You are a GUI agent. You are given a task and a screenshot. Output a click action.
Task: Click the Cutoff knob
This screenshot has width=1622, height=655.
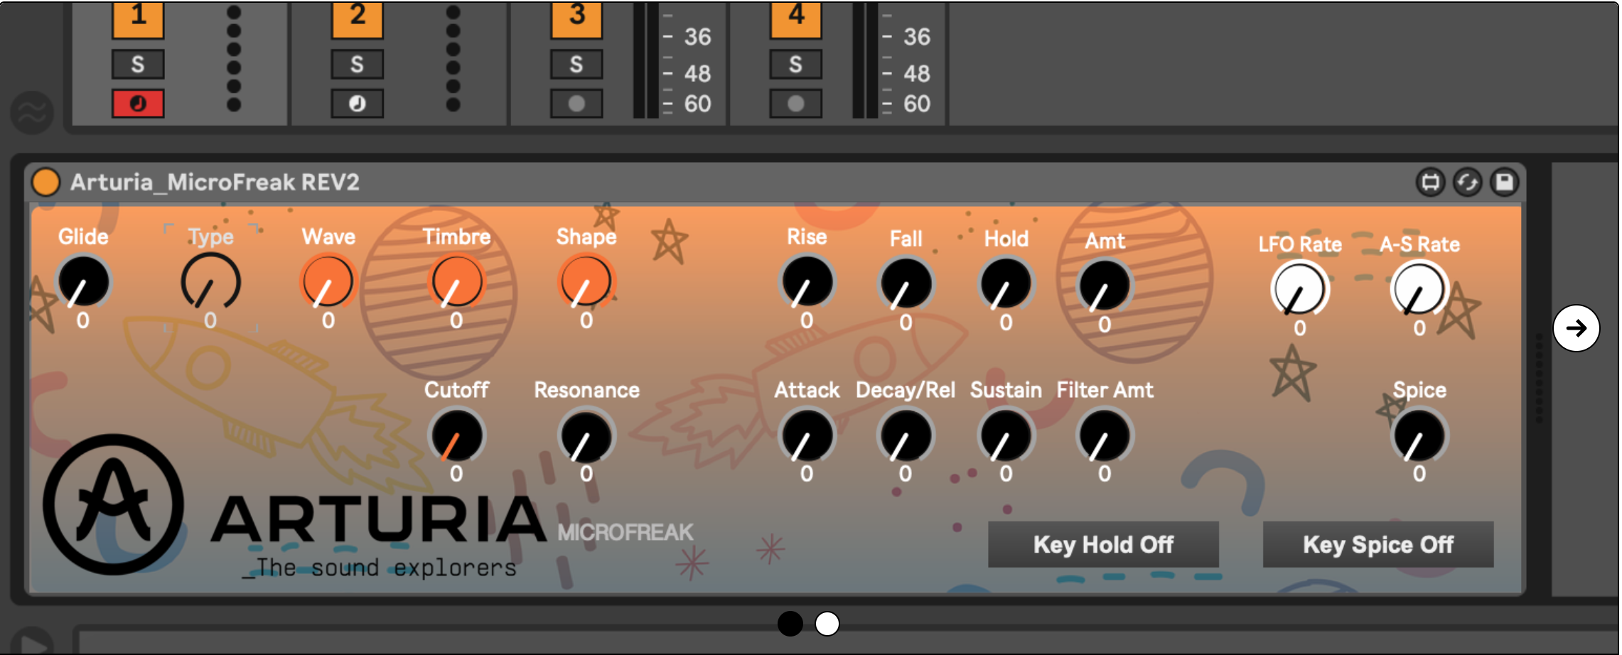(x=456, y=436)
